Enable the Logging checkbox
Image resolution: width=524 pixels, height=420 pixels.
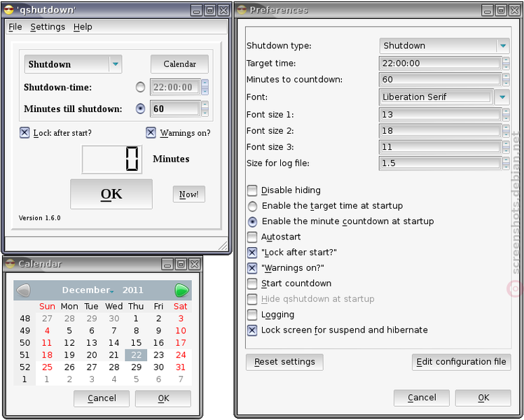point(252,314)
